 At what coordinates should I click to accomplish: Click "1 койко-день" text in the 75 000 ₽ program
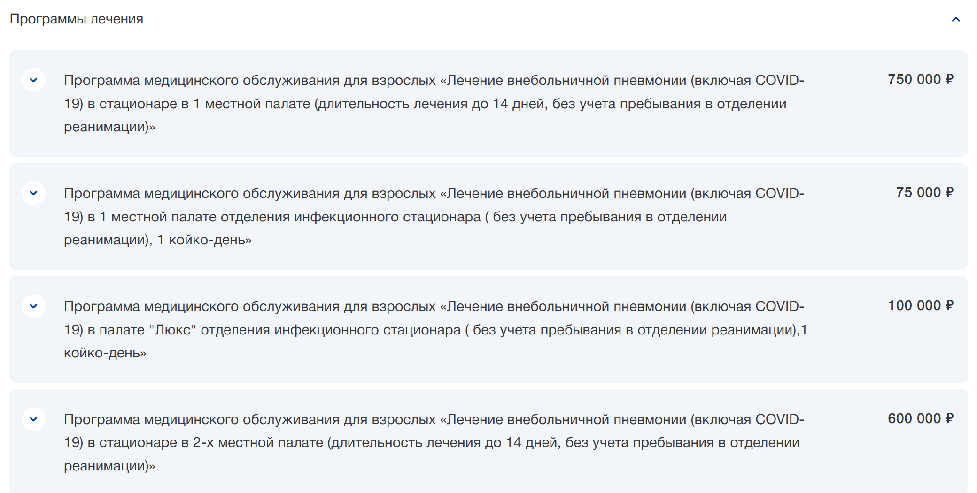[204, 240]
